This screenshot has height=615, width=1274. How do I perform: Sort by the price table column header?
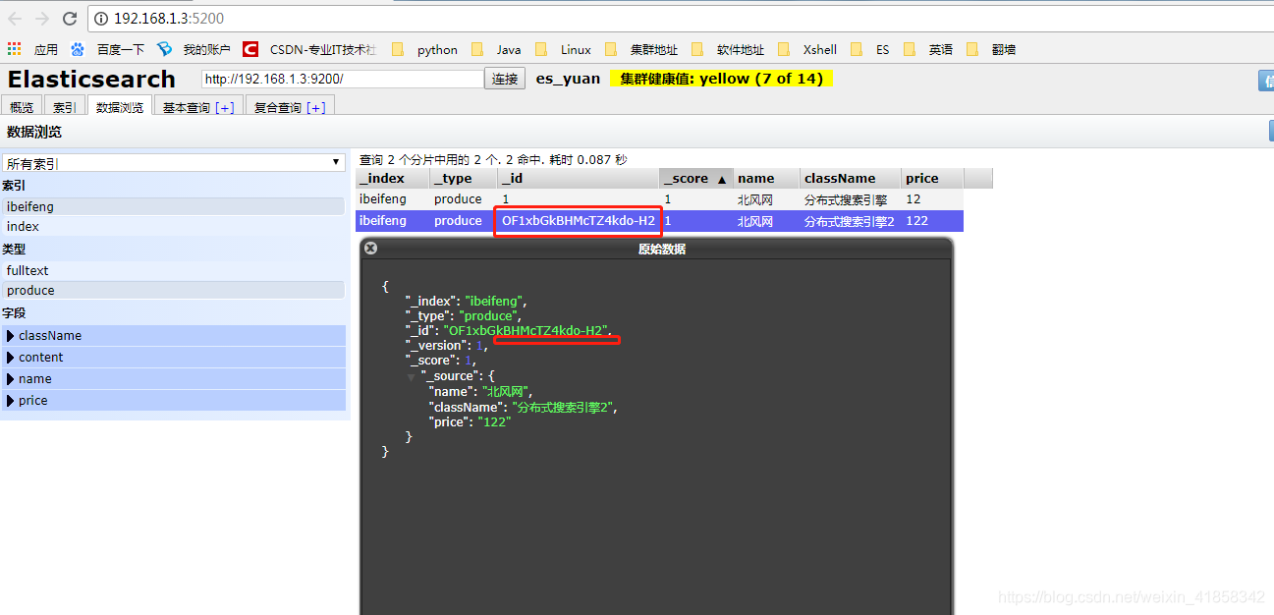pyautogui.click(x=932, y=179)
